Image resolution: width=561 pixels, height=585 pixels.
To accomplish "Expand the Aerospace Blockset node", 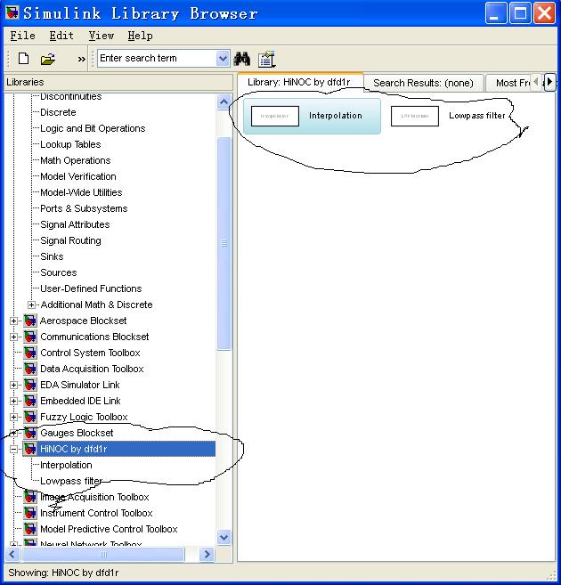I will coord(13,321).
